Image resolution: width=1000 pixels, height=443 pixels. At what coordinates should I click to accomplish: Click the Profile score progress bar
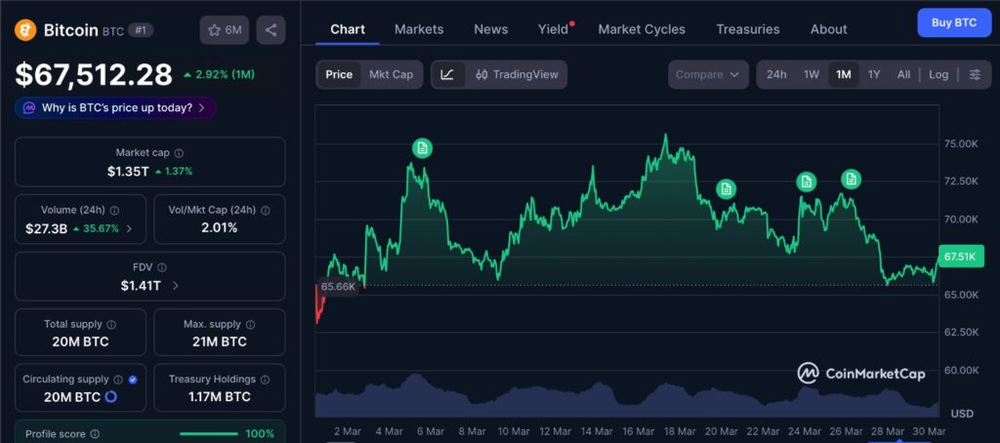209,434
